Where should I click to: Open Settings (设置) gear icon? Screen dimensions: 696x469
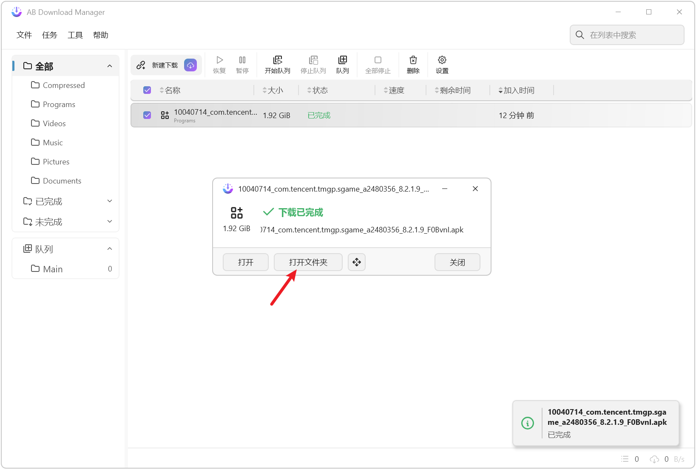click(442, 60)
